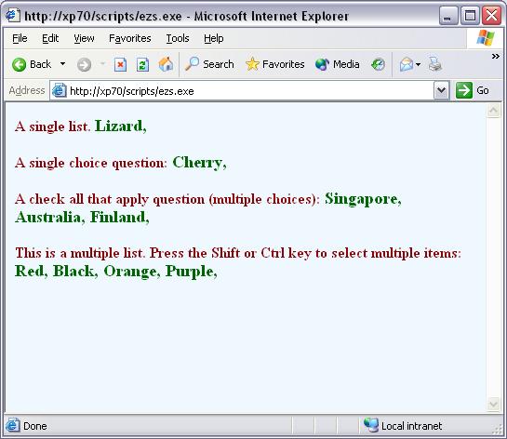
Task: Click the Print printer icon
Action: [434, 64]
